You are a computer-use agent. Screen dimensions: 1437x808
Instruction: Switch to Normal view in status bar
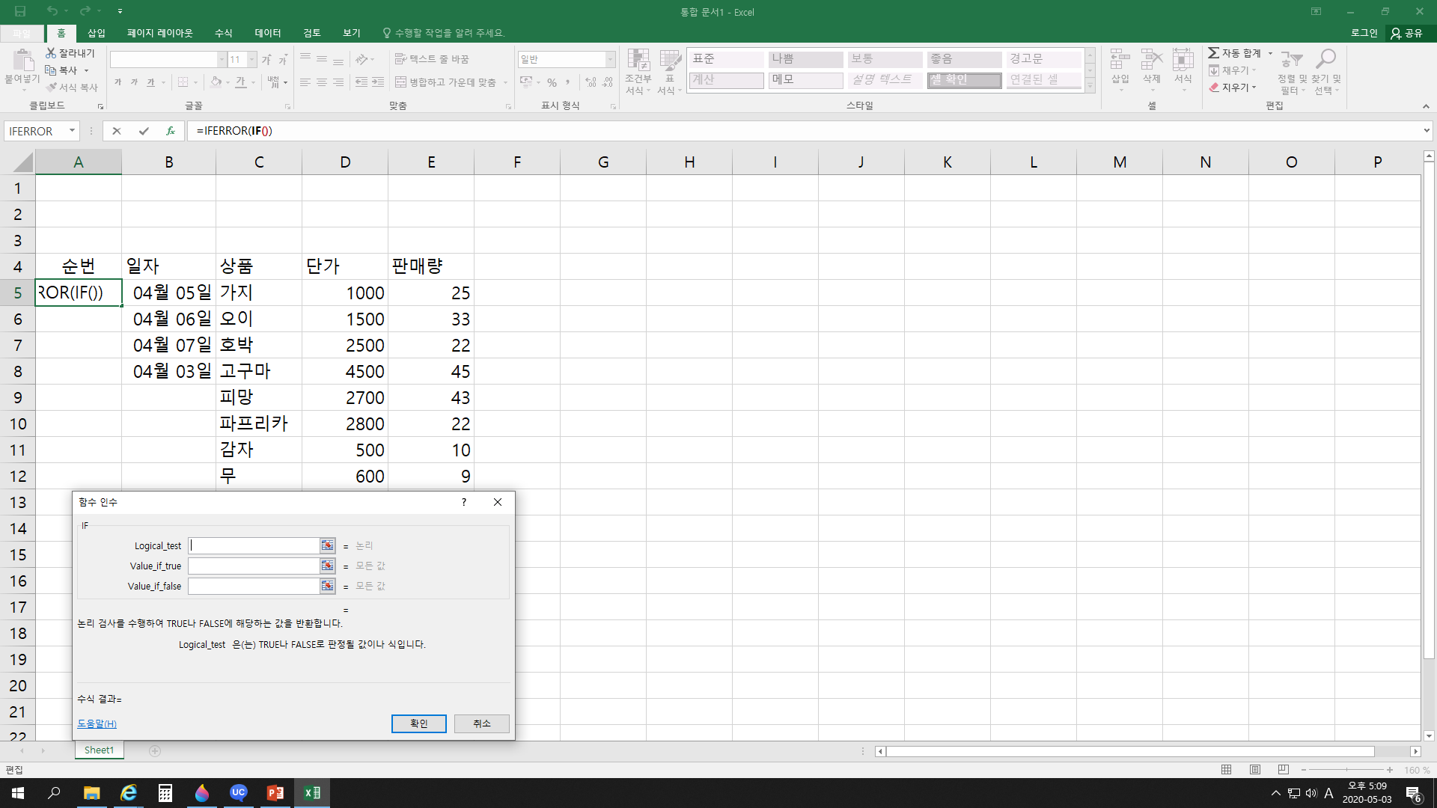click(1226, 770)
